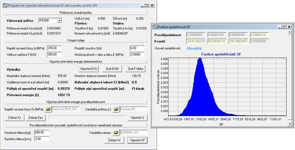Click the Pl.kloub result value
This screenshot has width=295, height=150.
(x=138, y=89)
